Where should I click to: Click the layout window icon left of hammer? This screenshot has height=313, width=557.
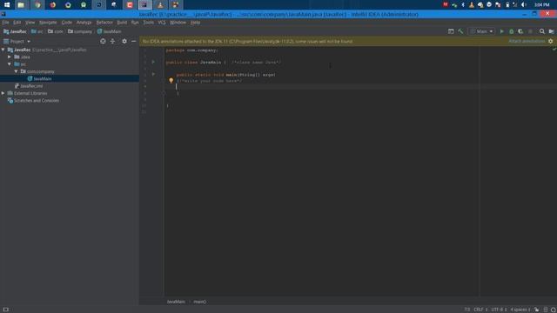click(x=451, y=31)
